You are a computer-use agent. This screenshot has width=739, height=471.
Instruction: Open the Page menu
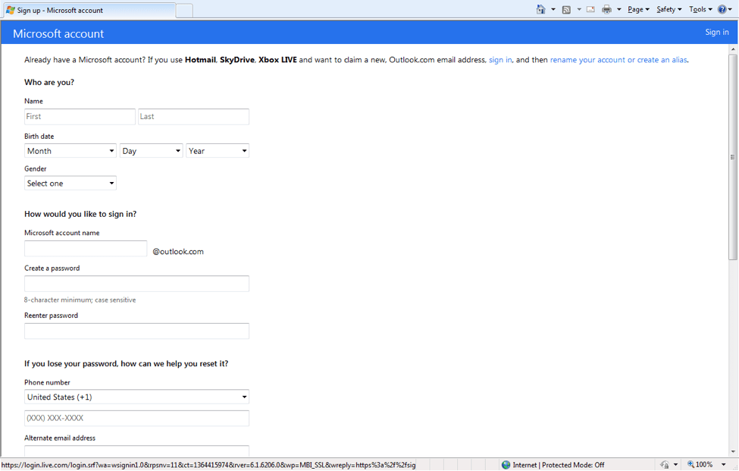(x=638, y=9)
